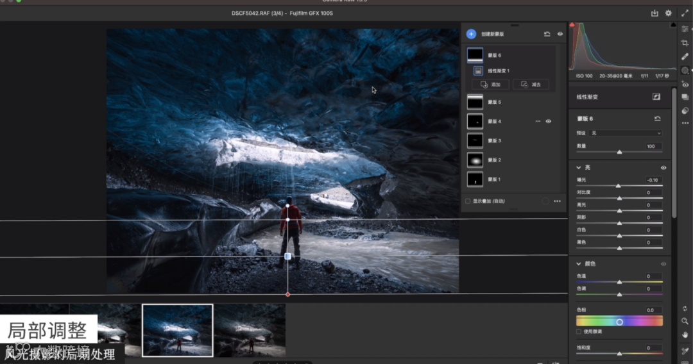This screenshot has height=364, width=693.
Task: Select the fourth filmstrip thumbnail
Action: [250, 330]
